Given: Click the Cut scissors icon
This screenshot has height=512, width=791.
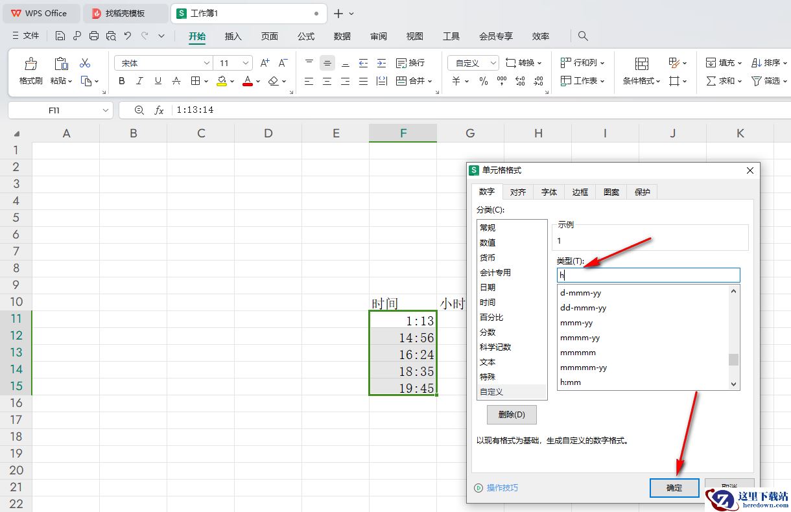Looking at the screenshot, I should click(x=85, y=64).
